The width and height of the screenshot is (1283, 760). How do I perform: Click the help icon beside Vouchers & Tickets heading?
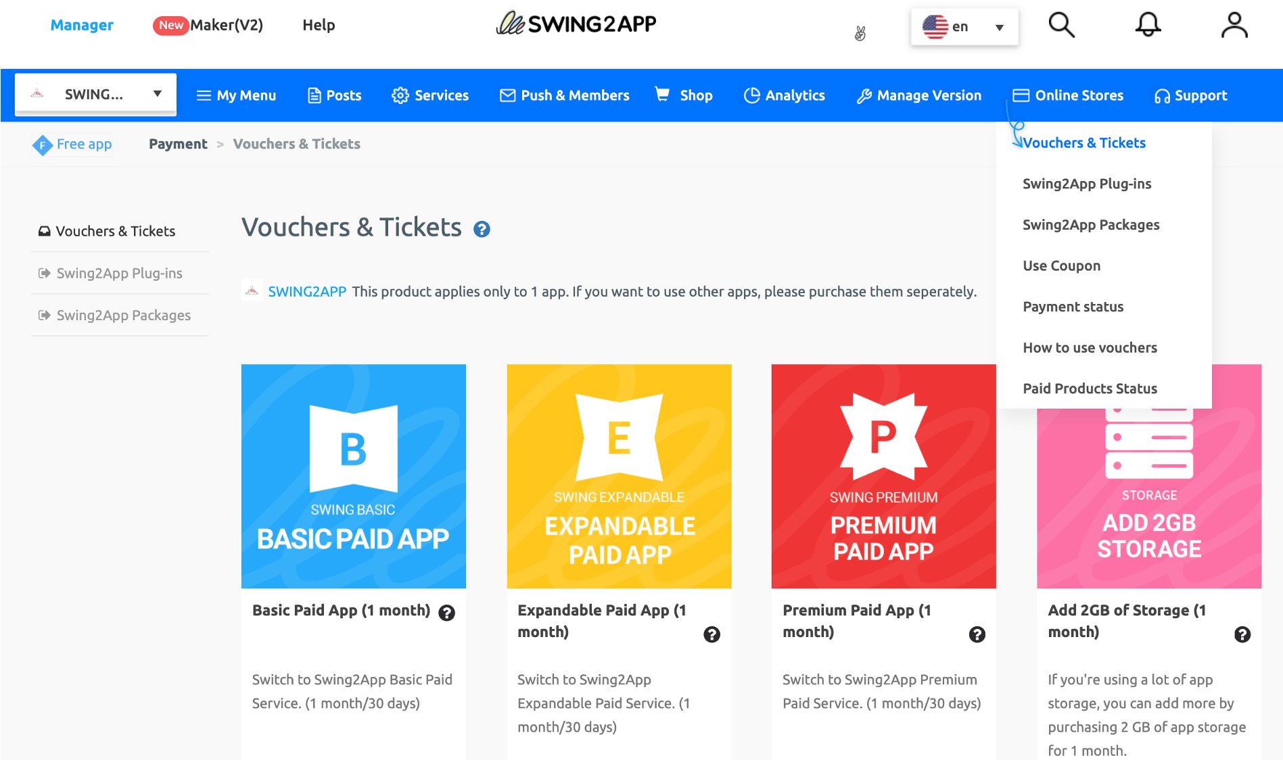tap(482, 230)
